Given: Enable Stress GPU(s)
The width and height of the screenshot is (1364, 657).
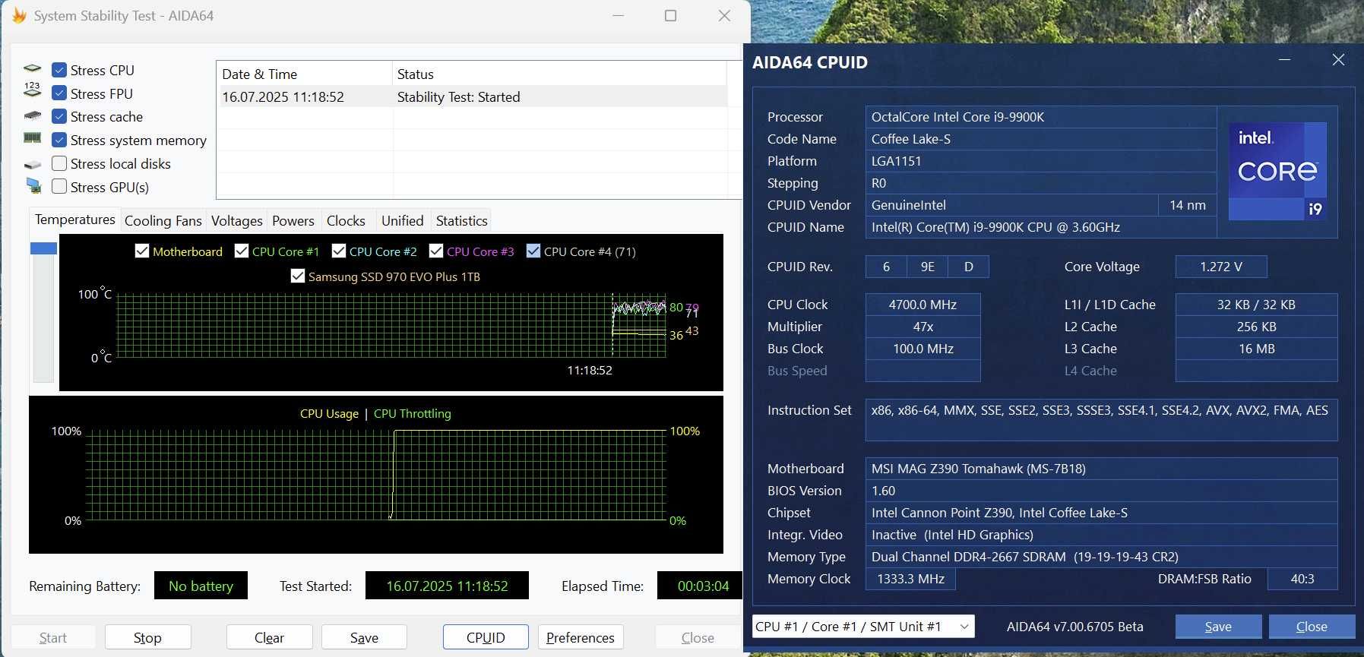Looking at the screenshot, I should [x=59, y=186].
